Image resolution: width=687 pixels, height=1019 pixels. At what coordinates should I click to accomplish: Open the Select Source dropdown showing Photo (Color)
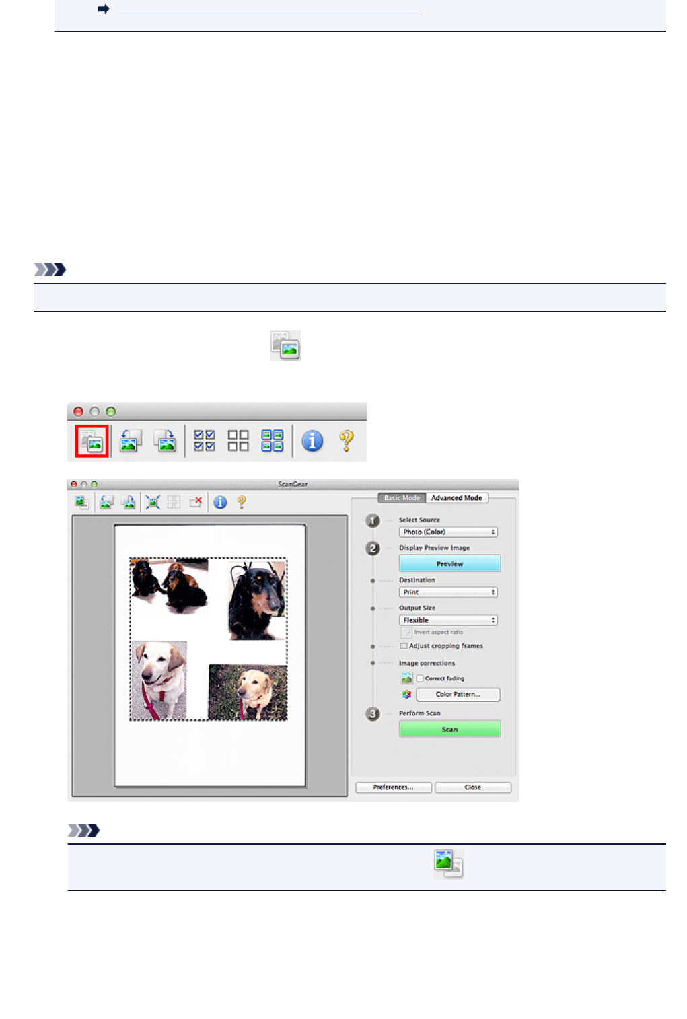448,532
